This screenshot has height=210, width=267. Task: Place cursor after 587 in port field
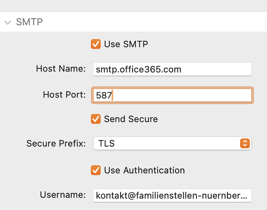(113, 95)
